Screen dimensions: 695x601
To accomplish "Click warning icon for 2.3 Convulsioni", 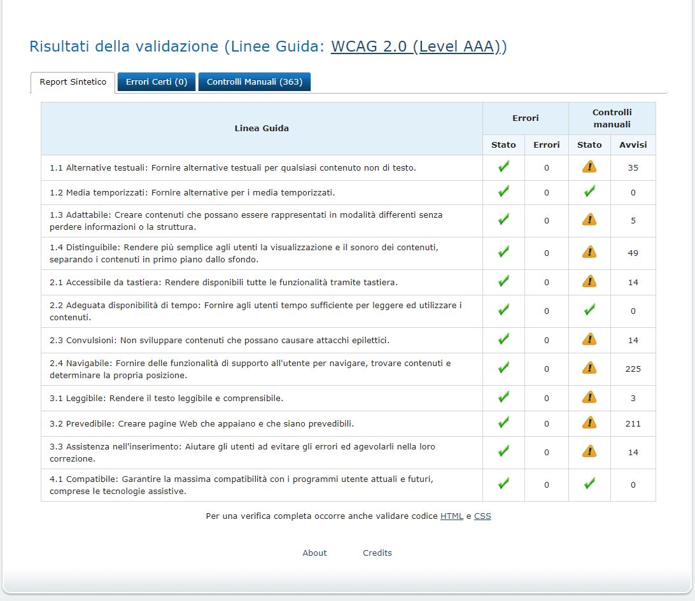I will click(x=589, y=340).
